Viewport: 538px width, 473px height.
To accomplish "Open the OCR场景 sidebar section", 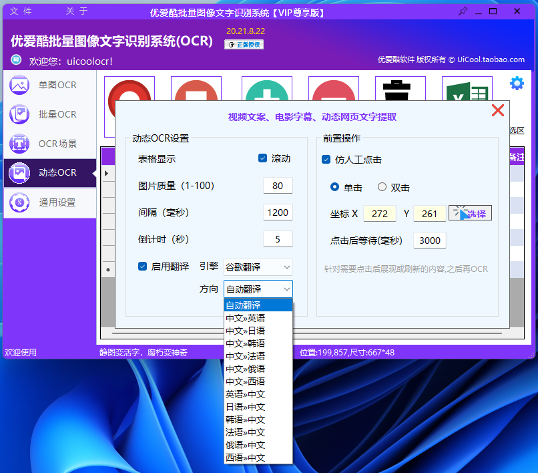I will click(x=50, y=144).
